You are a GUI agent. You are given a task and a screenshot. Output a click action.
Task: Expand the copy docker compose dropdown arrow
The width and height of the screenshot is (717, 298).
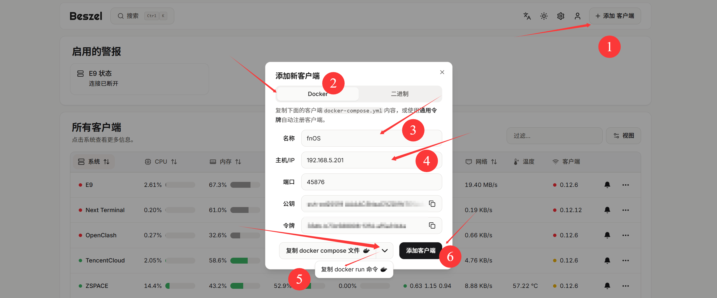(x=385, y=251)
